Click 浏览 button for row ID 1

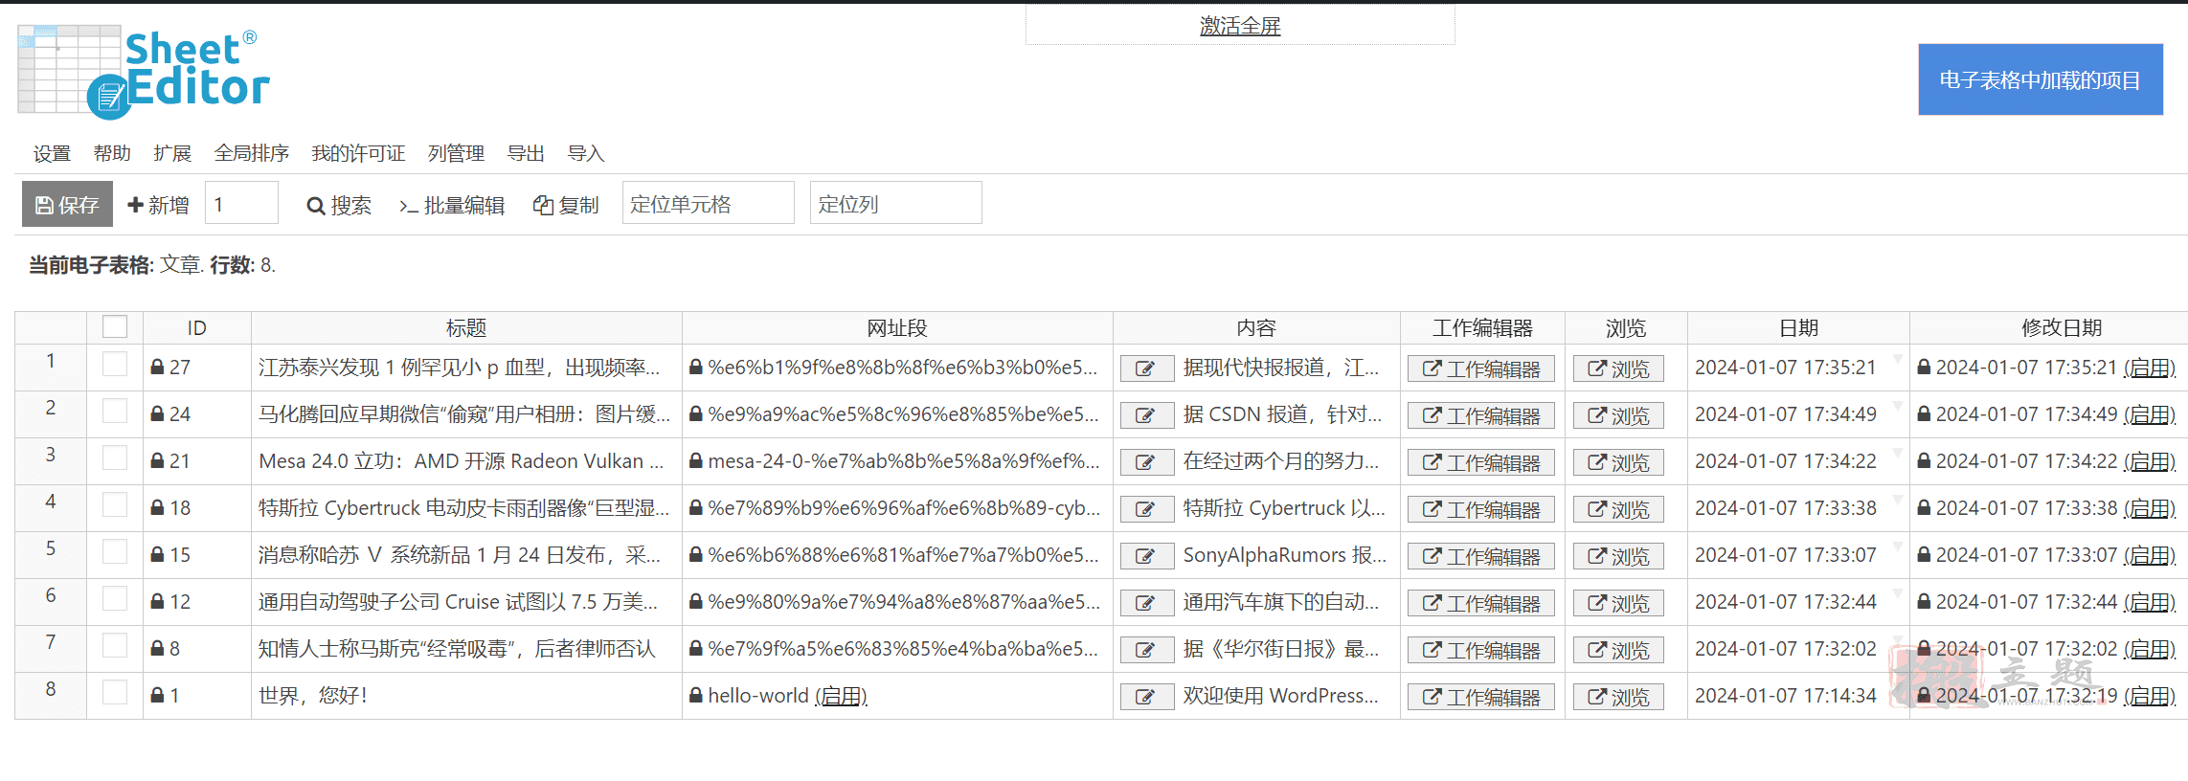click(x=1618, y=697)
